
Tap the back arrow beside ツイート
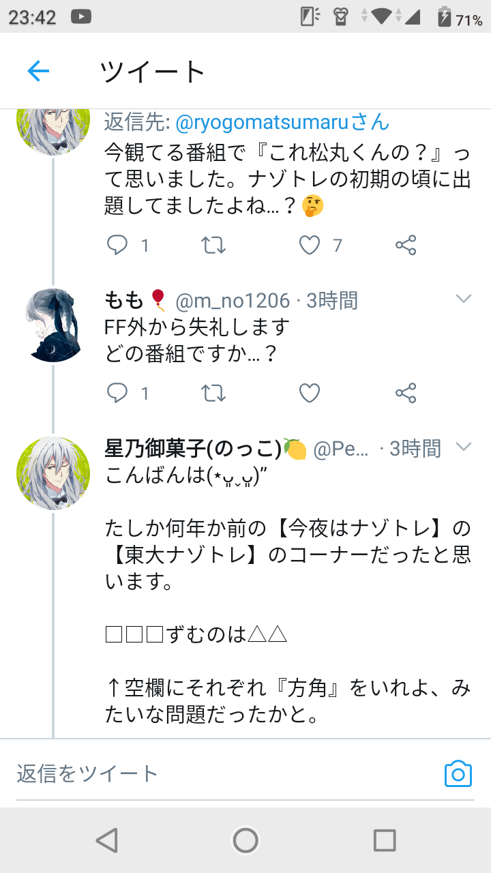point(38,71)
